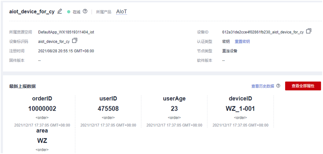Click the device ID text string
This screenshot has height=154, width=323.
coord(263,32)
